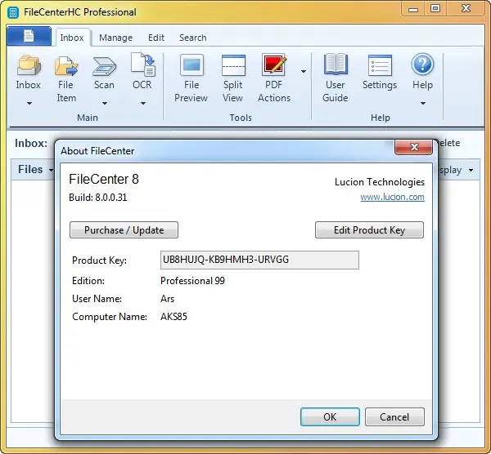The image size is (491, 454).
Task: Click the FileCenter 8 heading
Action: [104, 179]
